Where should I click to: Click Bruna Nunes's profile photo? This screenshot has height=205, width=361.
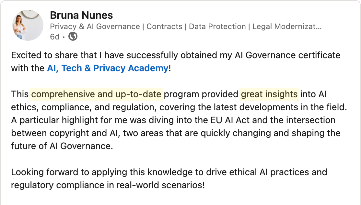[28, 25]
